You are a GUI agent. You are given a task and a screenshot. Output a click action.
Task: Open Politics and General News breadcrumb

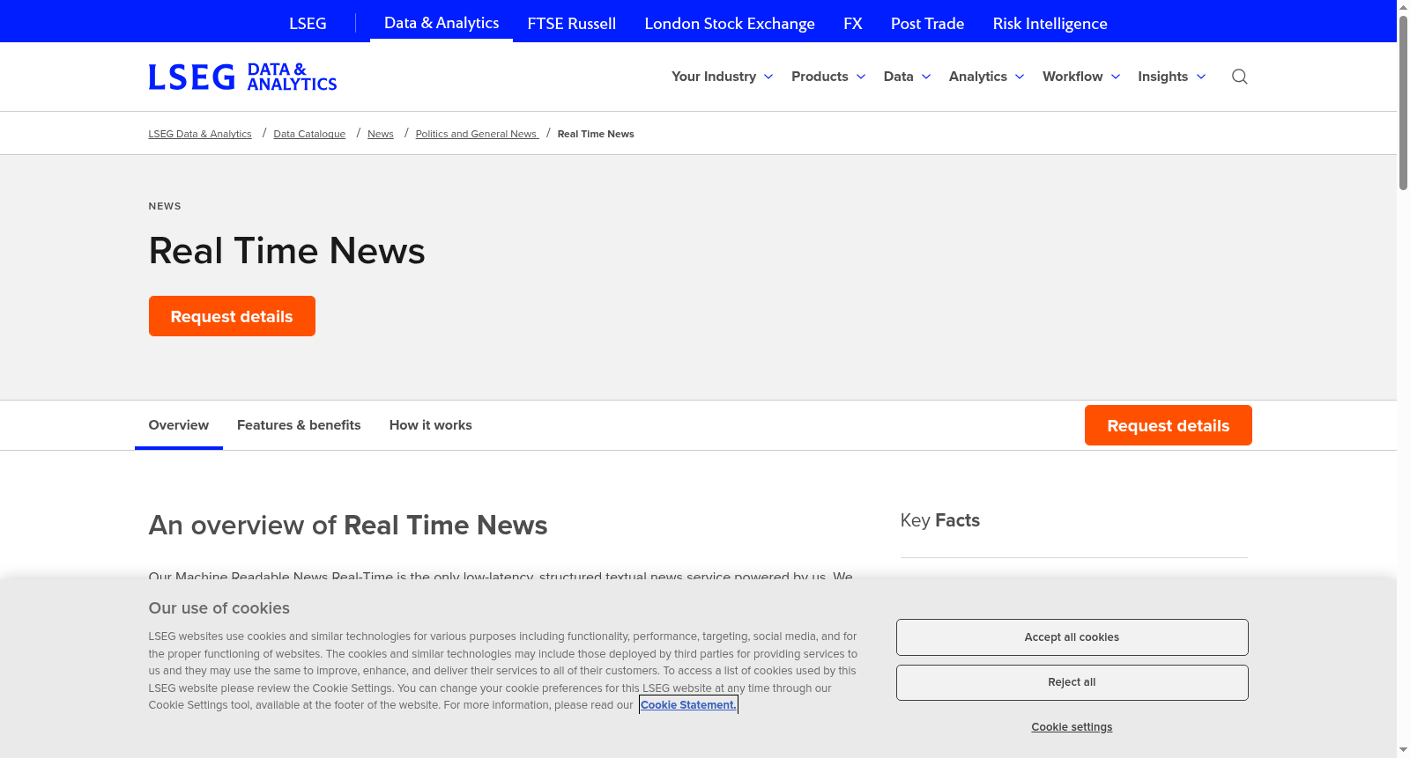477,134
